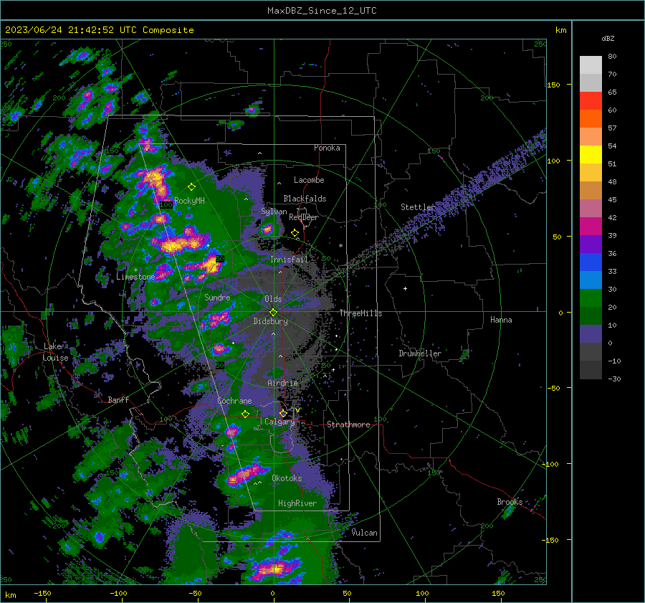The image size is (645, 603).
Task: Click the km unit label at top right
Action: click(x=560, y=30)
